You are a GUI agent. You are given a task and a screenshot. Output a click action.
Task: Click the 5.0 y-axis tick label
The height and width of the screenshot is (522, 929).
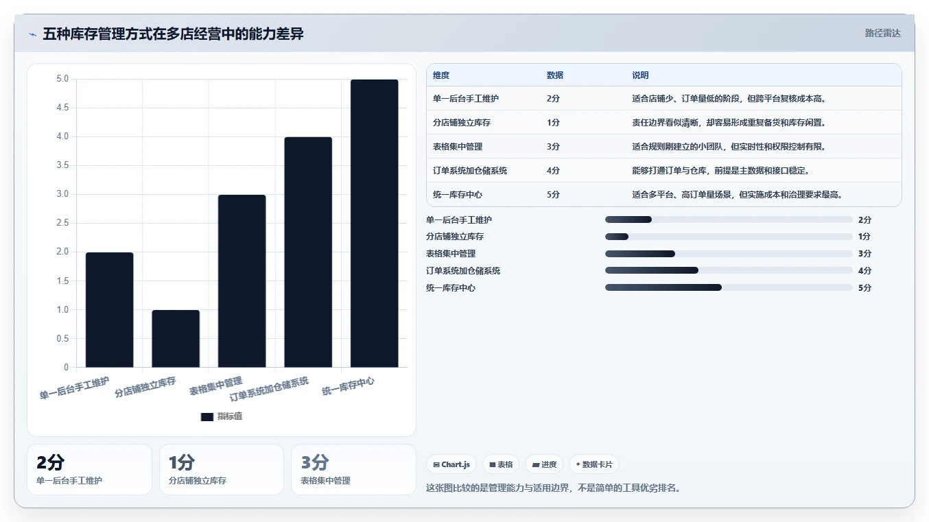tap(62, 79)
